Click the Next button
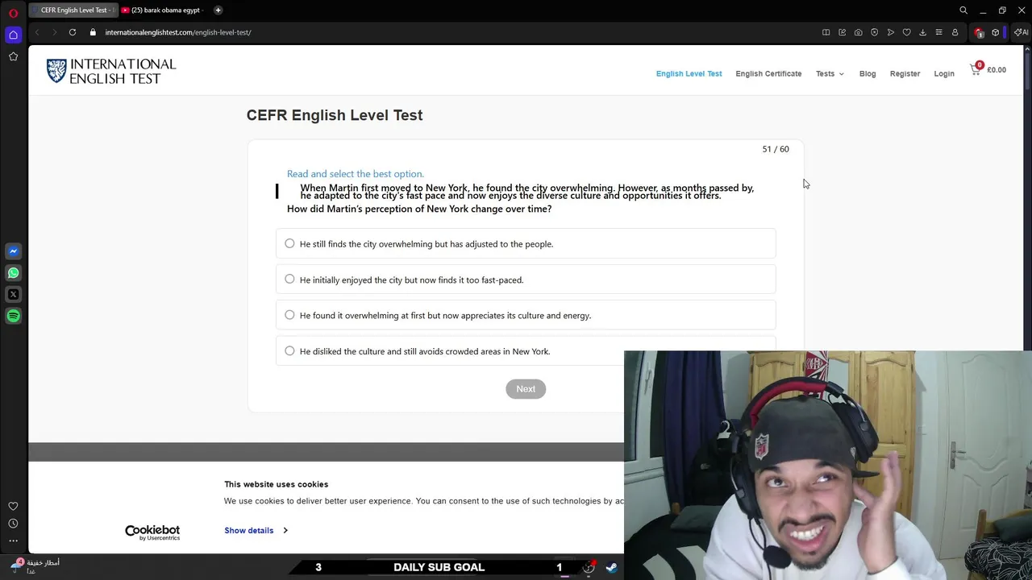Viewport: 1032px width, 580px height. point(526,389)
